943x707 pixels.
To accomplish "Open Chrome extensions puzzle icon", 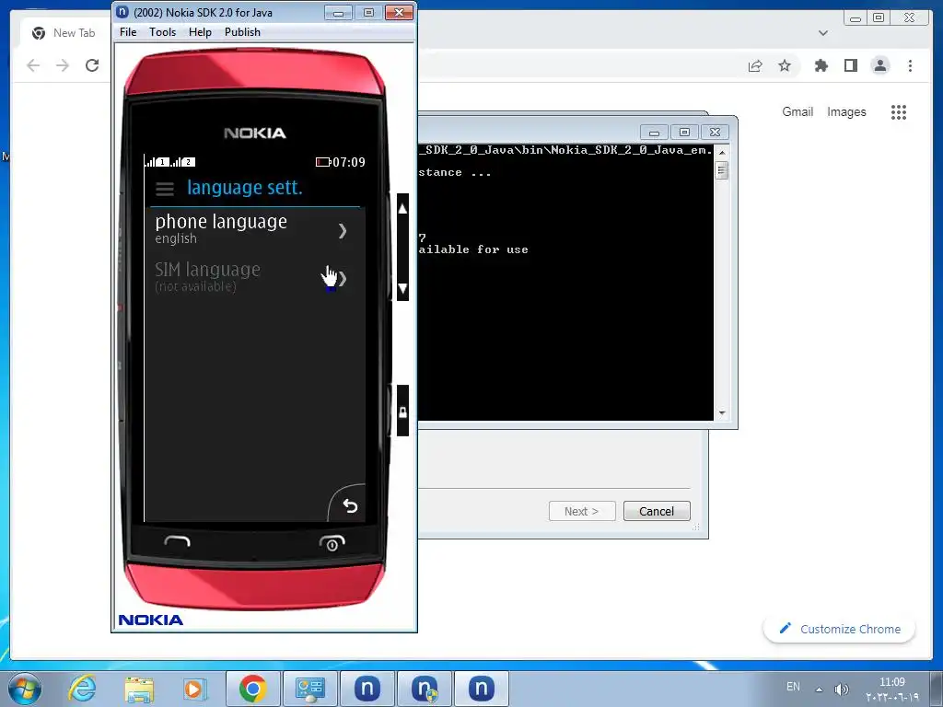I will click(x=821, y=65).
